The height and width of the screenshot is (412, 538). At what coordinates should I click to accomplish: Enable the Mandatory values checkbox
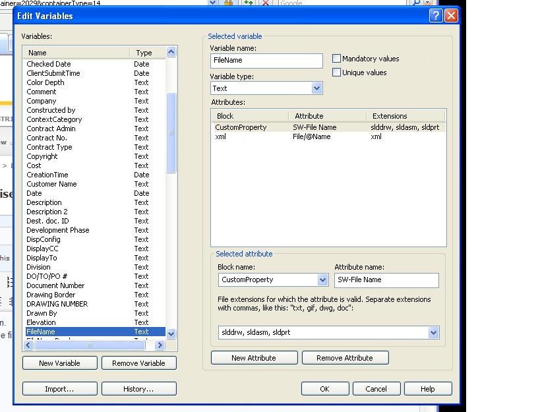336,58
